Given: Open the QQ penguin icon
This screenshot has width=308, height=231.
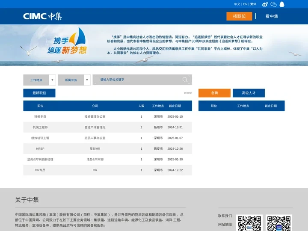Looking at the screenshot, I should 282,4.
